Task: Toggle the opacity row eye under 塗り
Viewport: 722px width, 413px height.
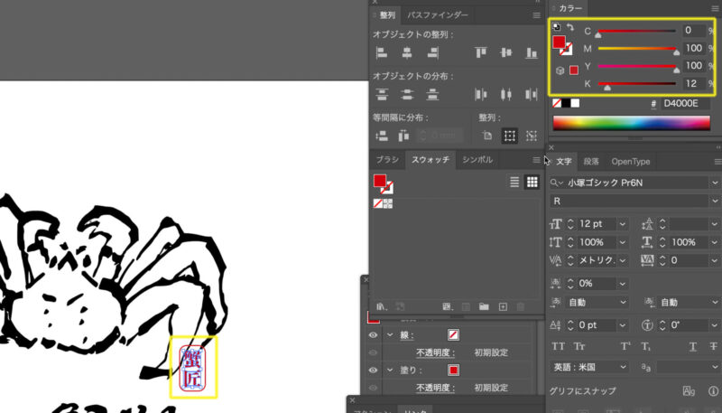Action: coord(373,388)
